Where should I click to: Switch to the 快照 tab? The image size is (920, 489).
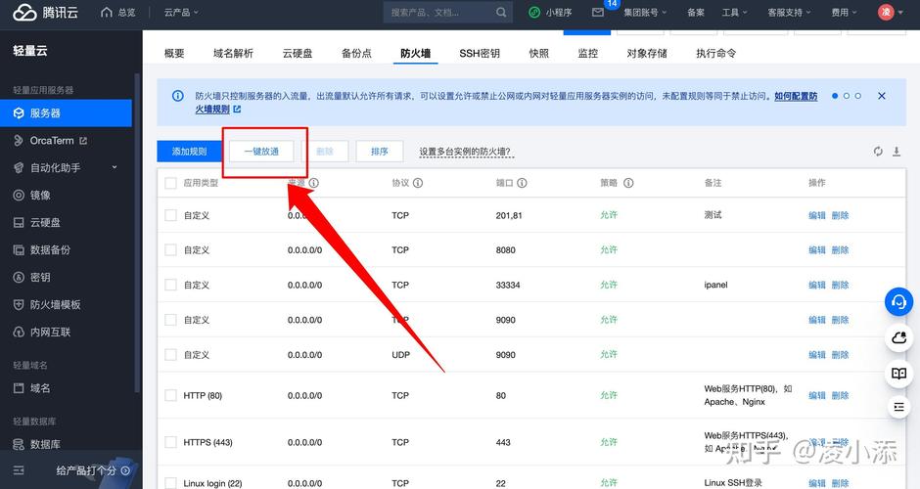[538, 54]
